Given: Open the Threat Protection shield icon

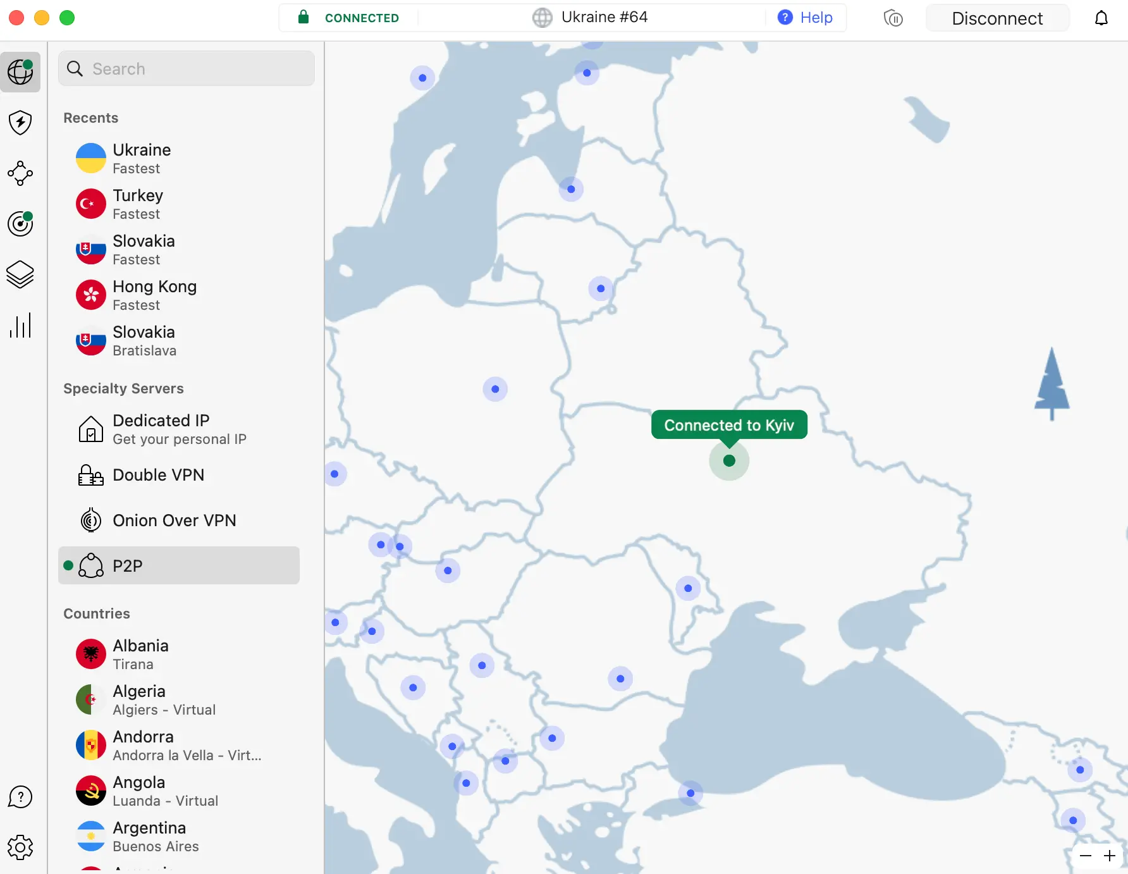Looking at the screenshot, I should pyautogui.click(x=20, y=123).
